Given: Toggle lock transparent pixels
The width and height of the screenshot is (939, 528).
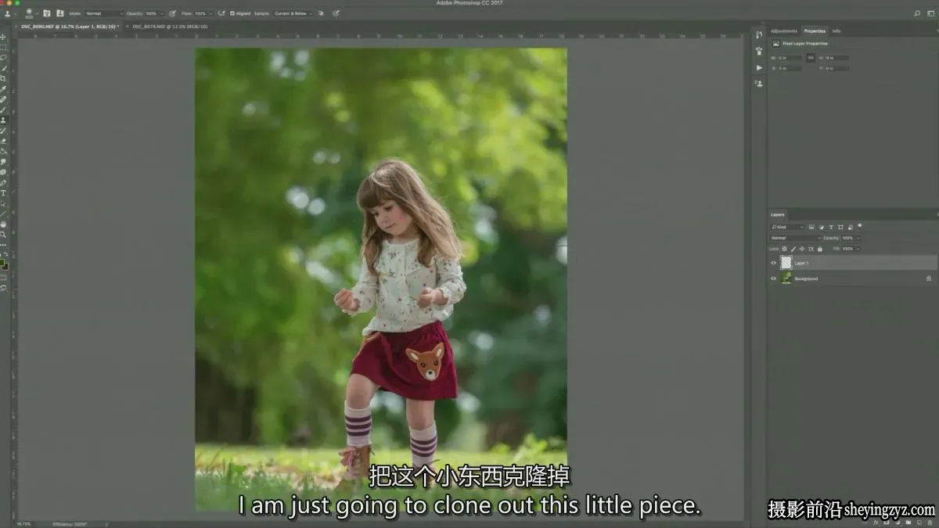Looking at the screenshot, I should (785, 249).
